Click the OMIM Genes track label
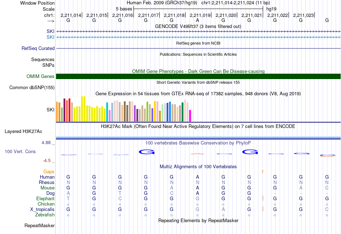 [x=40, y=76]
